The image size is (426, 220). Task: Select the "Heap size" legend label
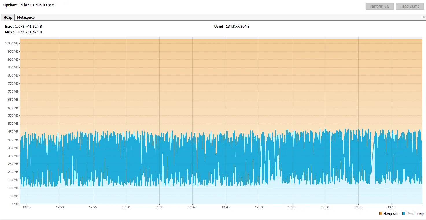pos(391,214)
